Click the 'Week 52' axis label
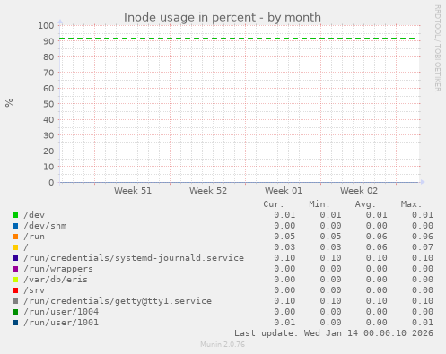The width and height of the screenshot is (446, 354). [x=208, y=191]
